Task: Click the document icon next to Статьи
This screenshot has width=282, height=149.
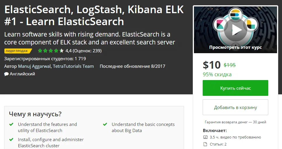Action: pyautogui.click(x=205, y=144)
